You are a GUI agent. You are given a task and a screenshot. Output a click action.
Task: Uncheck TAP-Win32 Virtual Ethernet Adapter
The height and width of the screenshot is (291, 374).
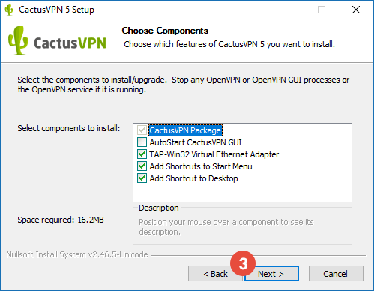[142, 154]
